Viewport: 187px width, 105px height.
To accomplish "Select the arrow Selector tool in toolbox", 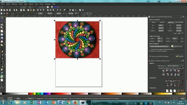I will 2,17.
